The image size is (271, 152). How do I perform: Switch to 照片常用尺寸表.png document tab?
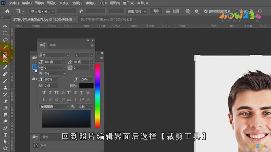coord(106,20)
